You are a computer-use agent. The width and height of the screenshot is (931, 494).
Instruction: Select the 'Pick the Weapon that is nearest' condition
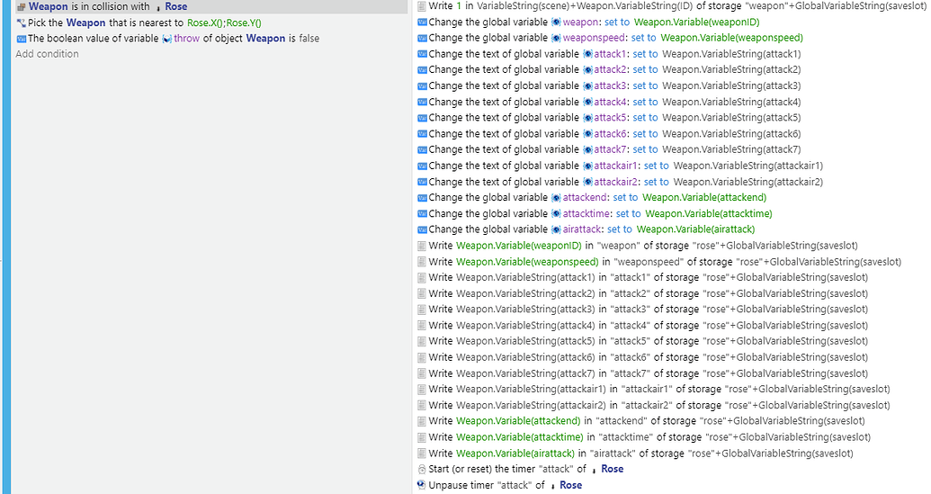tap(139, 22)
